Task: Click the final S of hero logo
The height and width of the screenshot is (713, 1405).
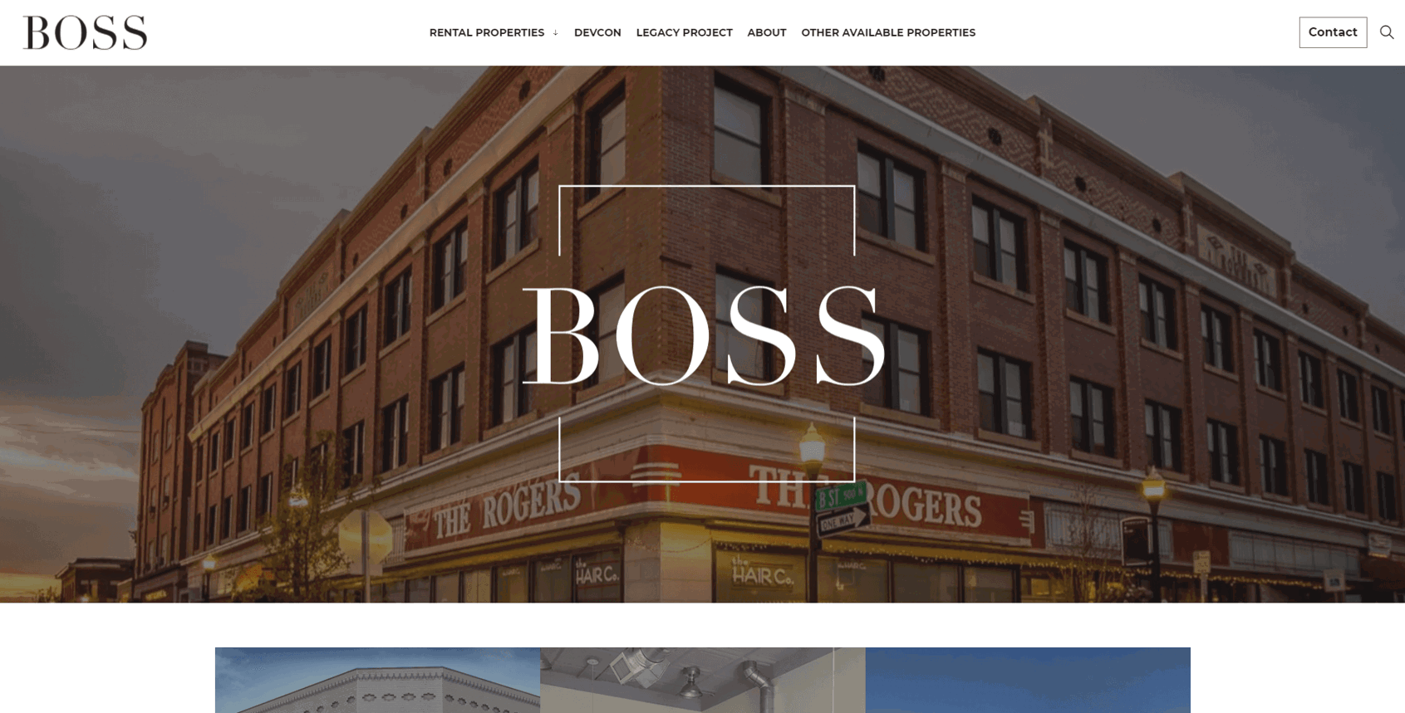Action: 851,335
